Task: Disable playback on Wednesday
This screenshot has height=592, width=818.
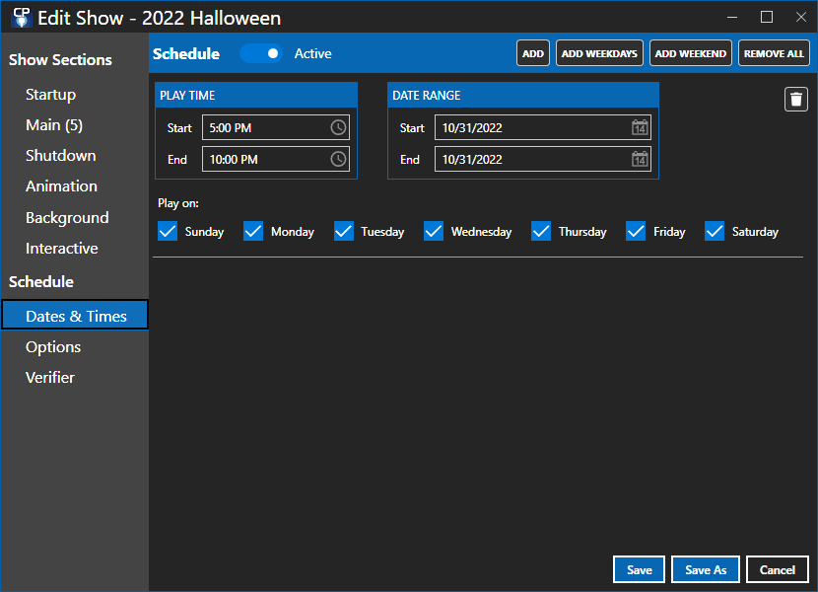Action: point(433,231)
